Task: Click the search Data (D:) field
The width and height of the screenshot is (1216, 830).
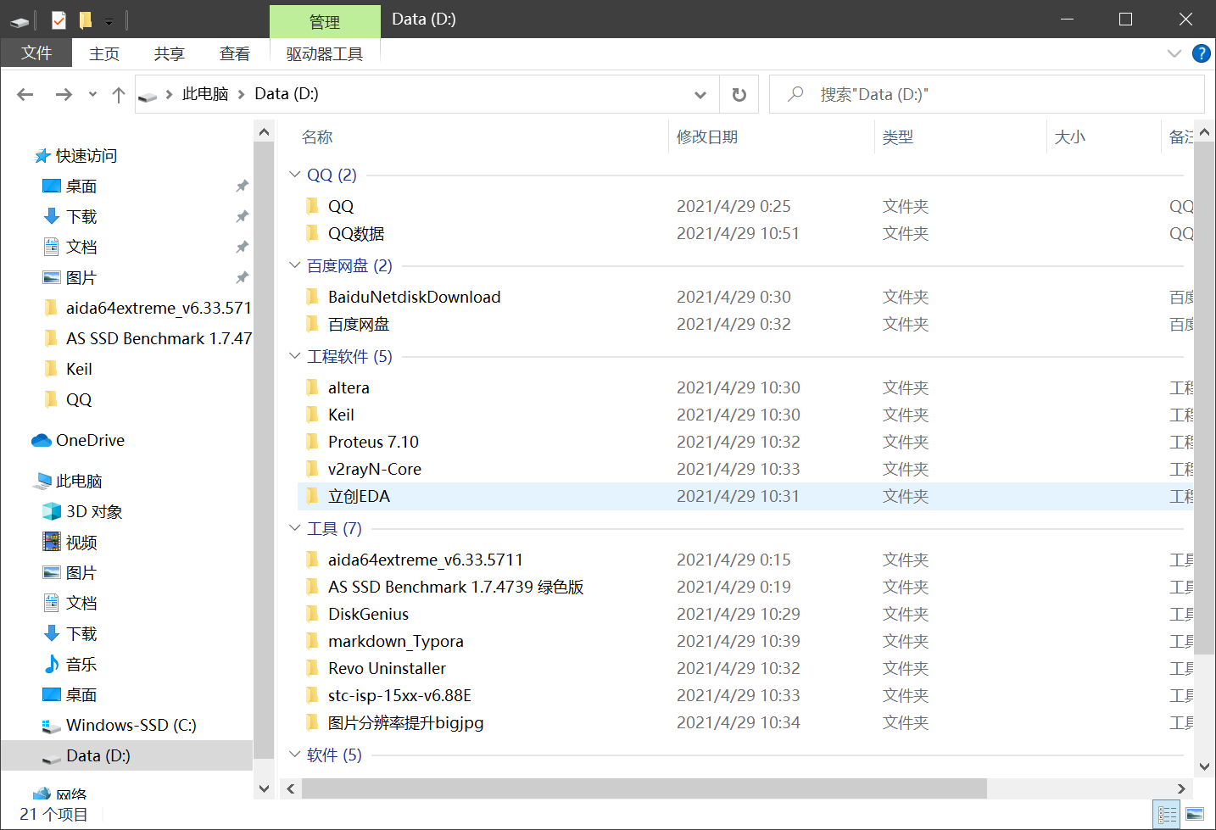Action: coord(986,94)
